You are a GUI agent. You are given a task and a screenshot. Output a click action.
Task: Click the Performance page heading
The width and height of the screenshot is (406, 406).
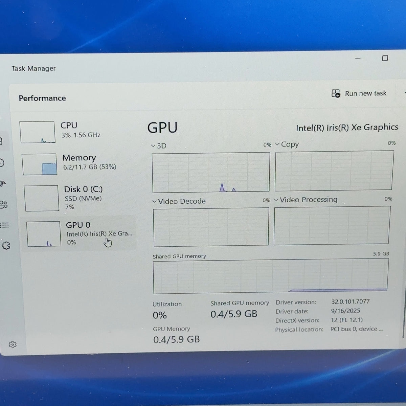42,98
